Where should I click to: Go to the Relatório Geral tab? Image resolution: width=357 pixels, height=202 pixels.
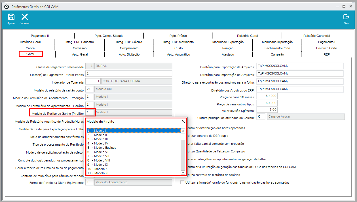247,36
